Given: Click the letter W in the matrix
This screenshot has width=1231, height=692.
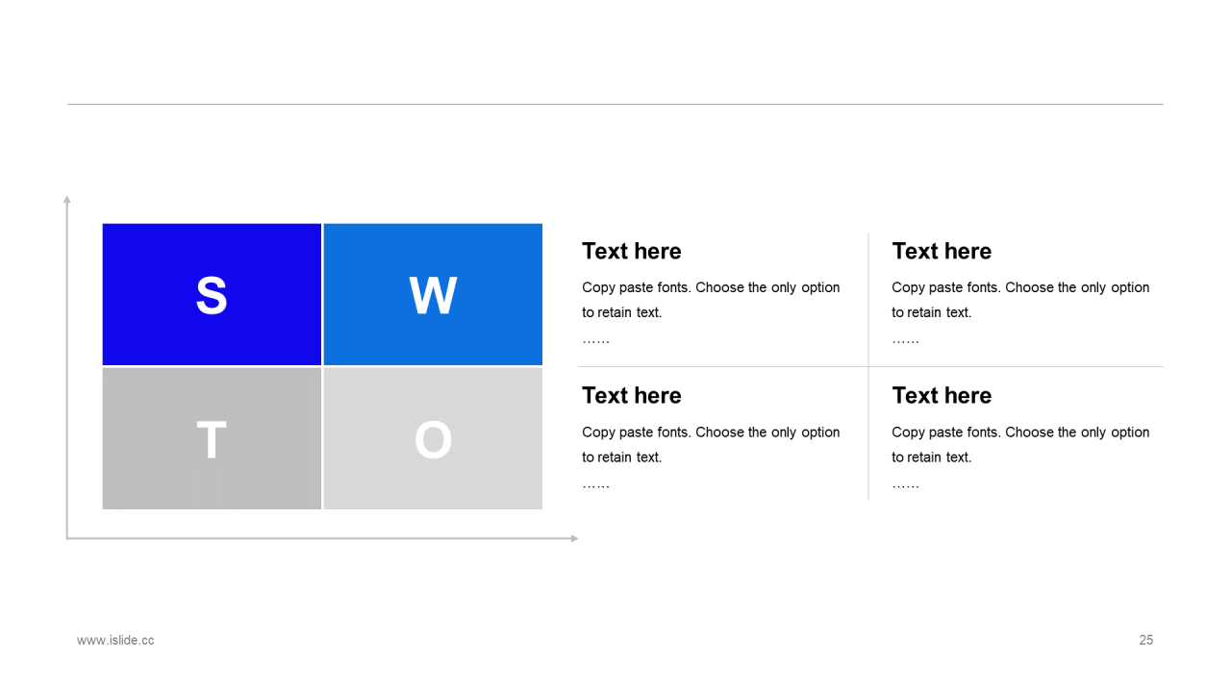Looking at the screenshot, I should click(433, 296).
